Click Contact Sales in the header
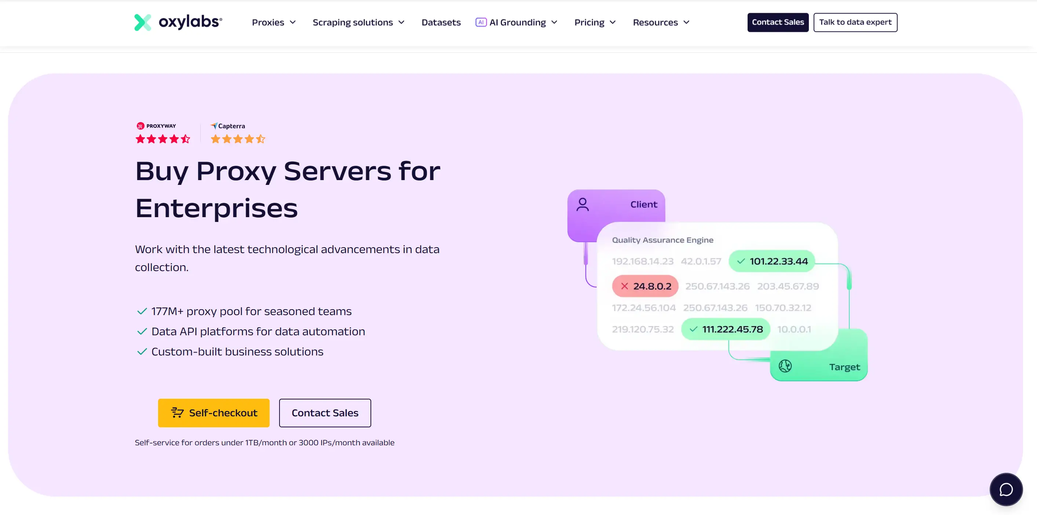 (x=778, y=22)
